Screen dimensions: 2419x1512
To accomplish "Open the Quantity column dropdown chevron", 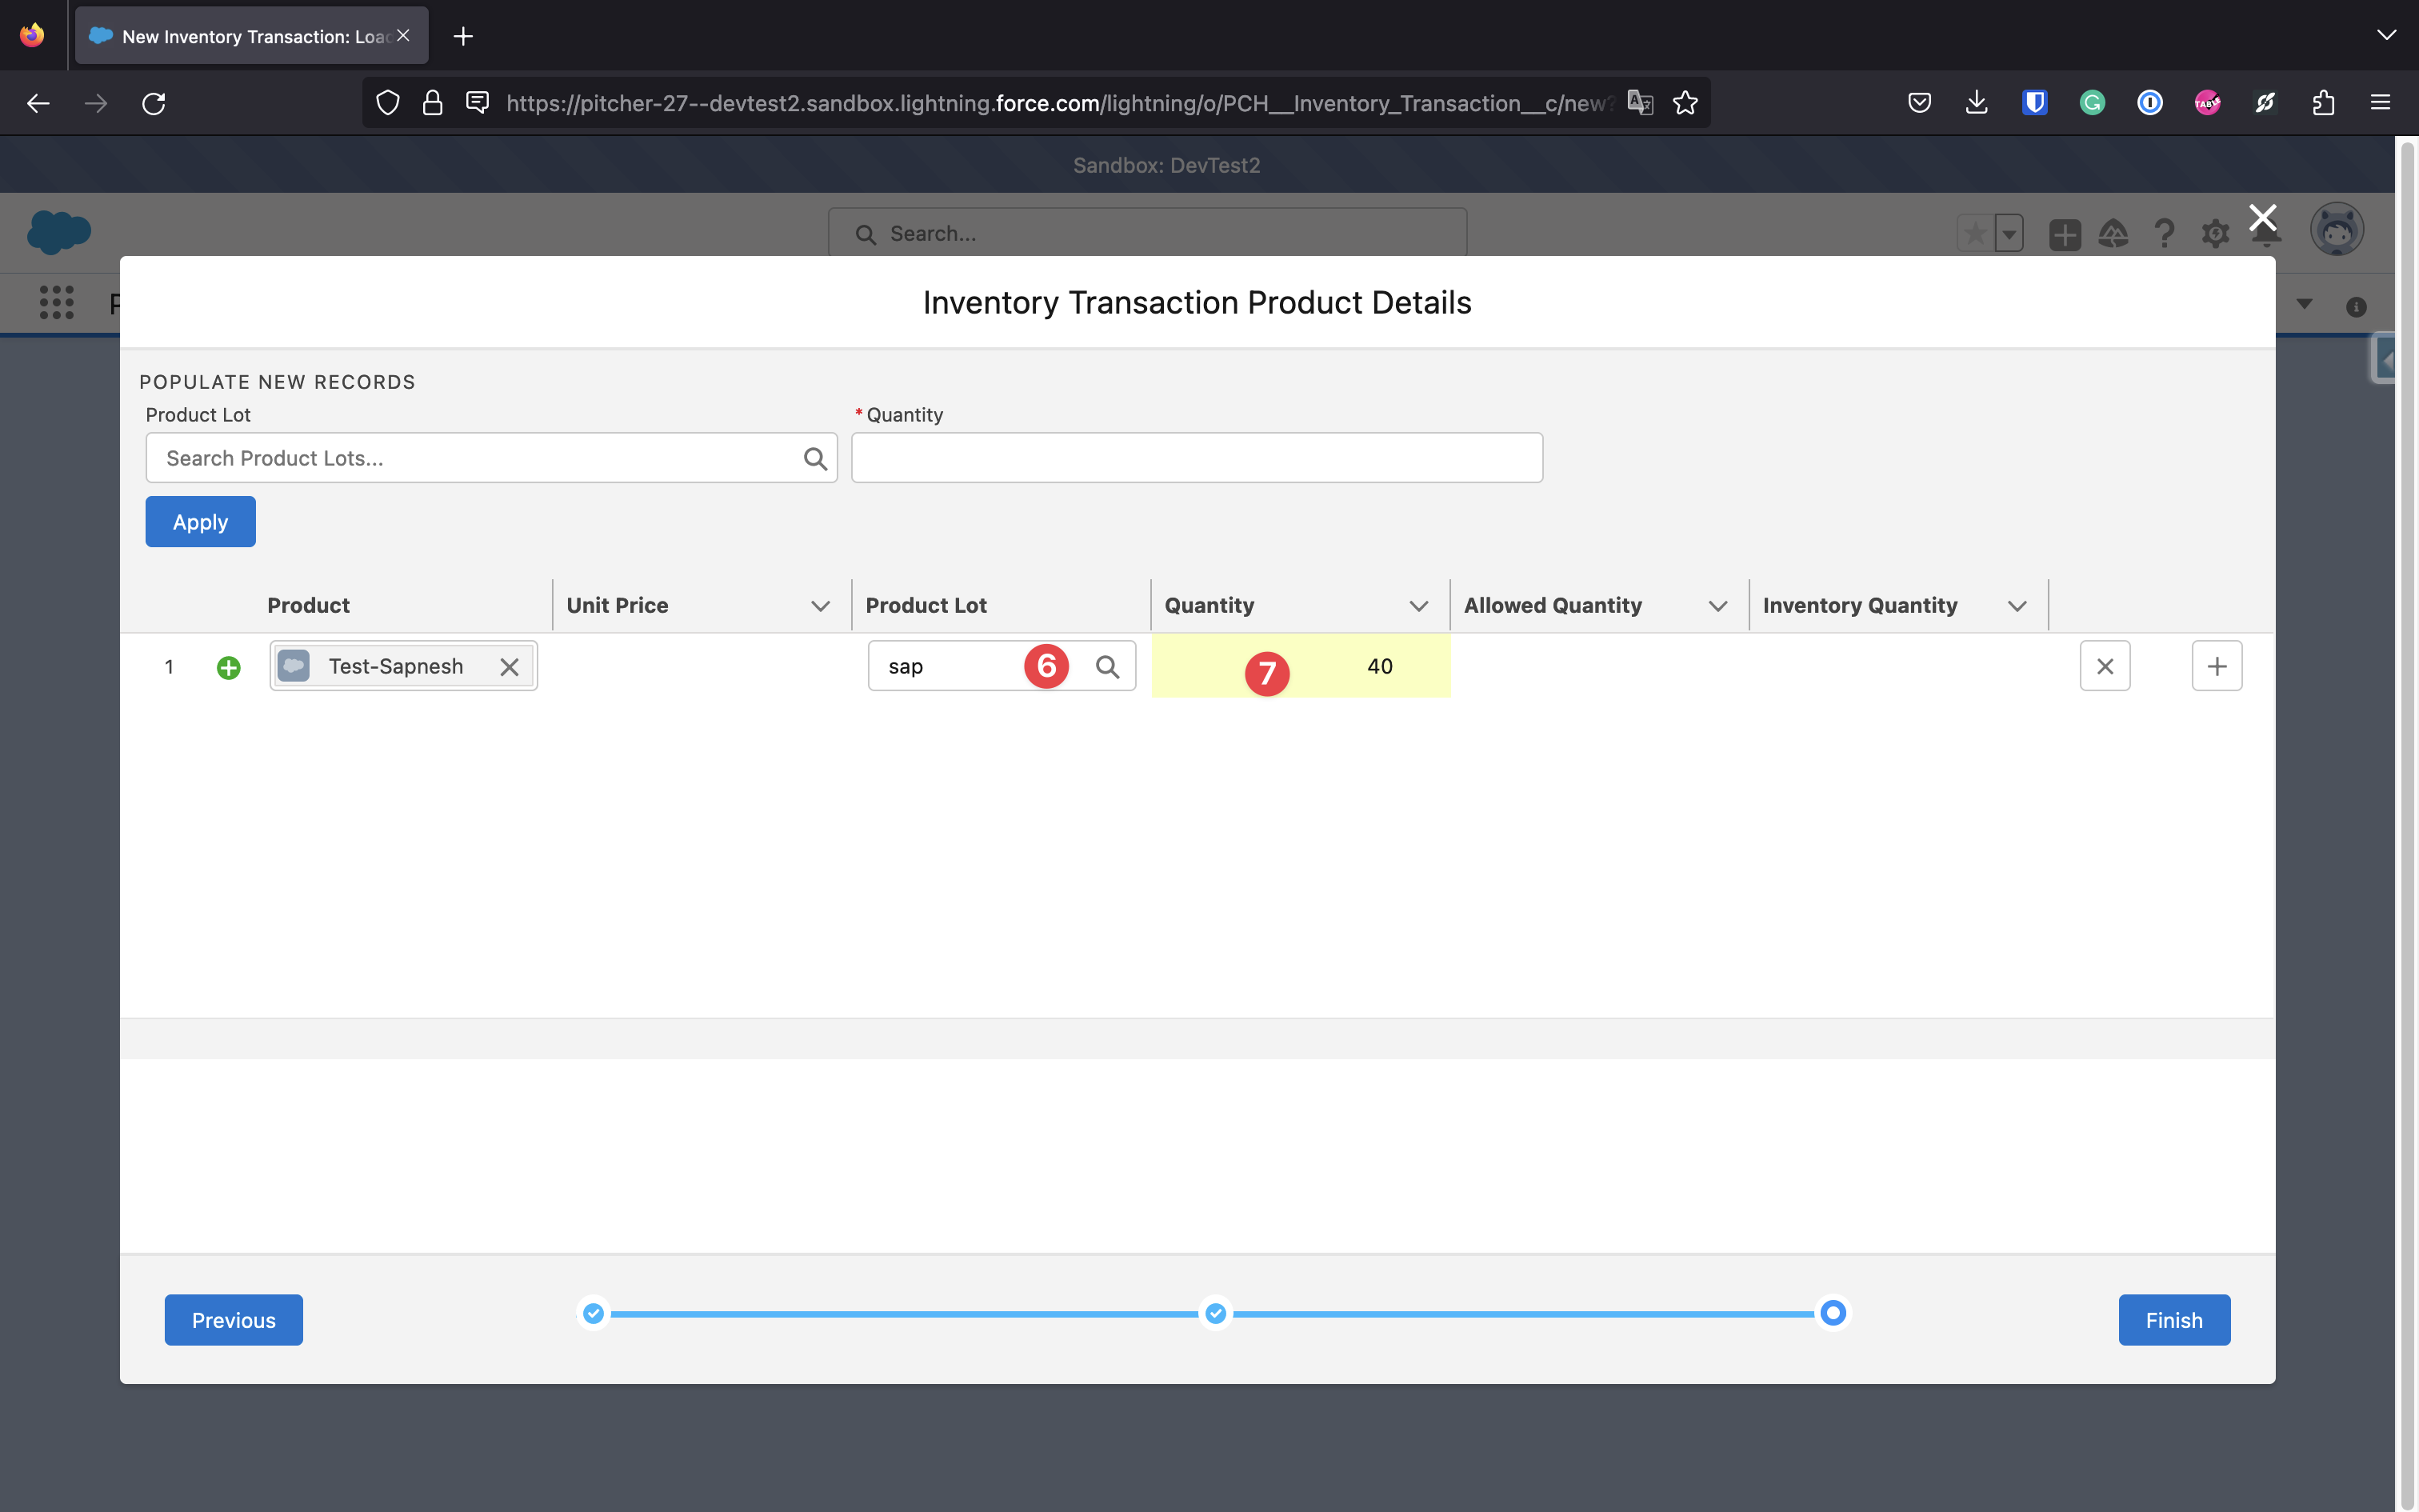I will click(1417, 606).
